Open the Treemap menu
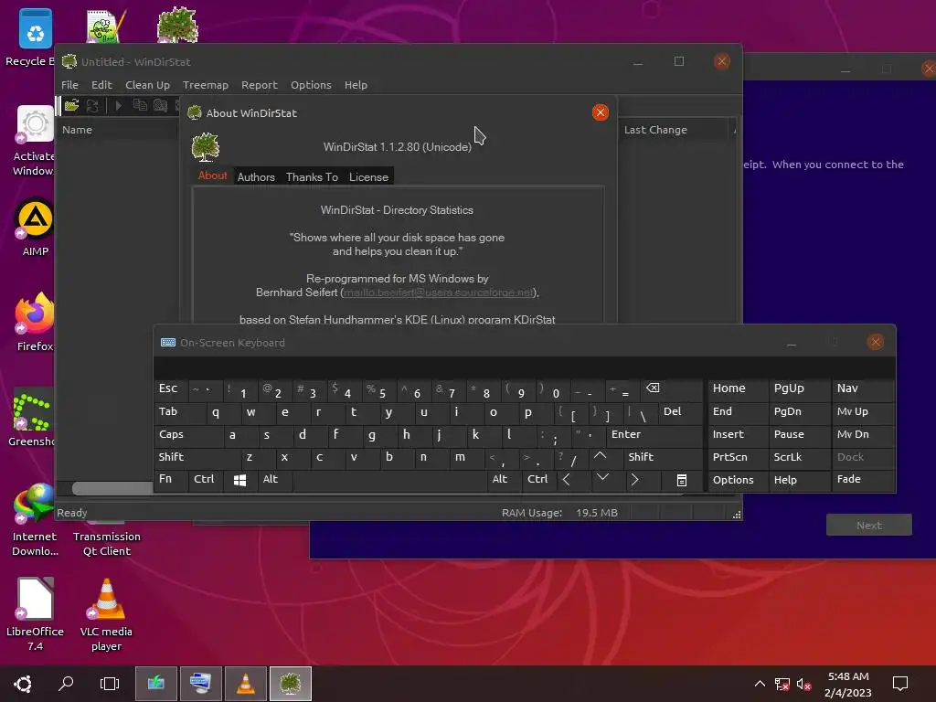Image resolution: width=936 pixels, height=702 pixels. pos(206,85)
